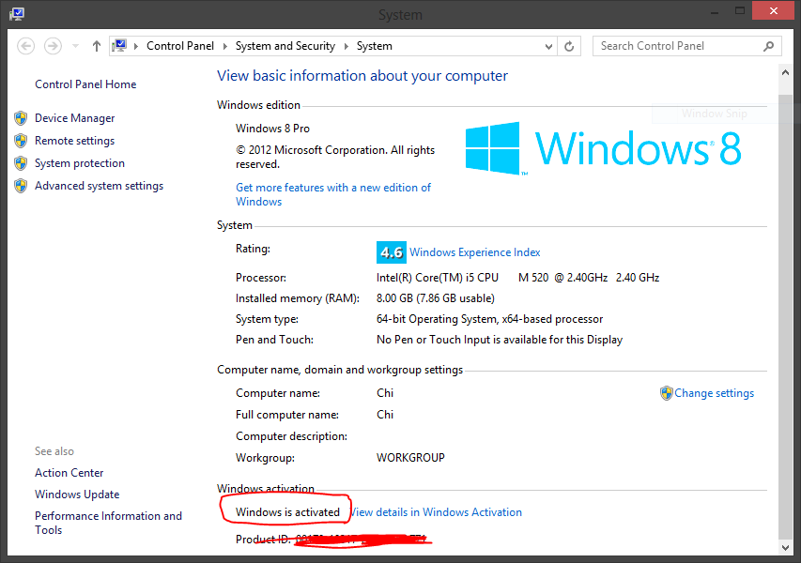Open Advanced system settings

click(100, 186)
